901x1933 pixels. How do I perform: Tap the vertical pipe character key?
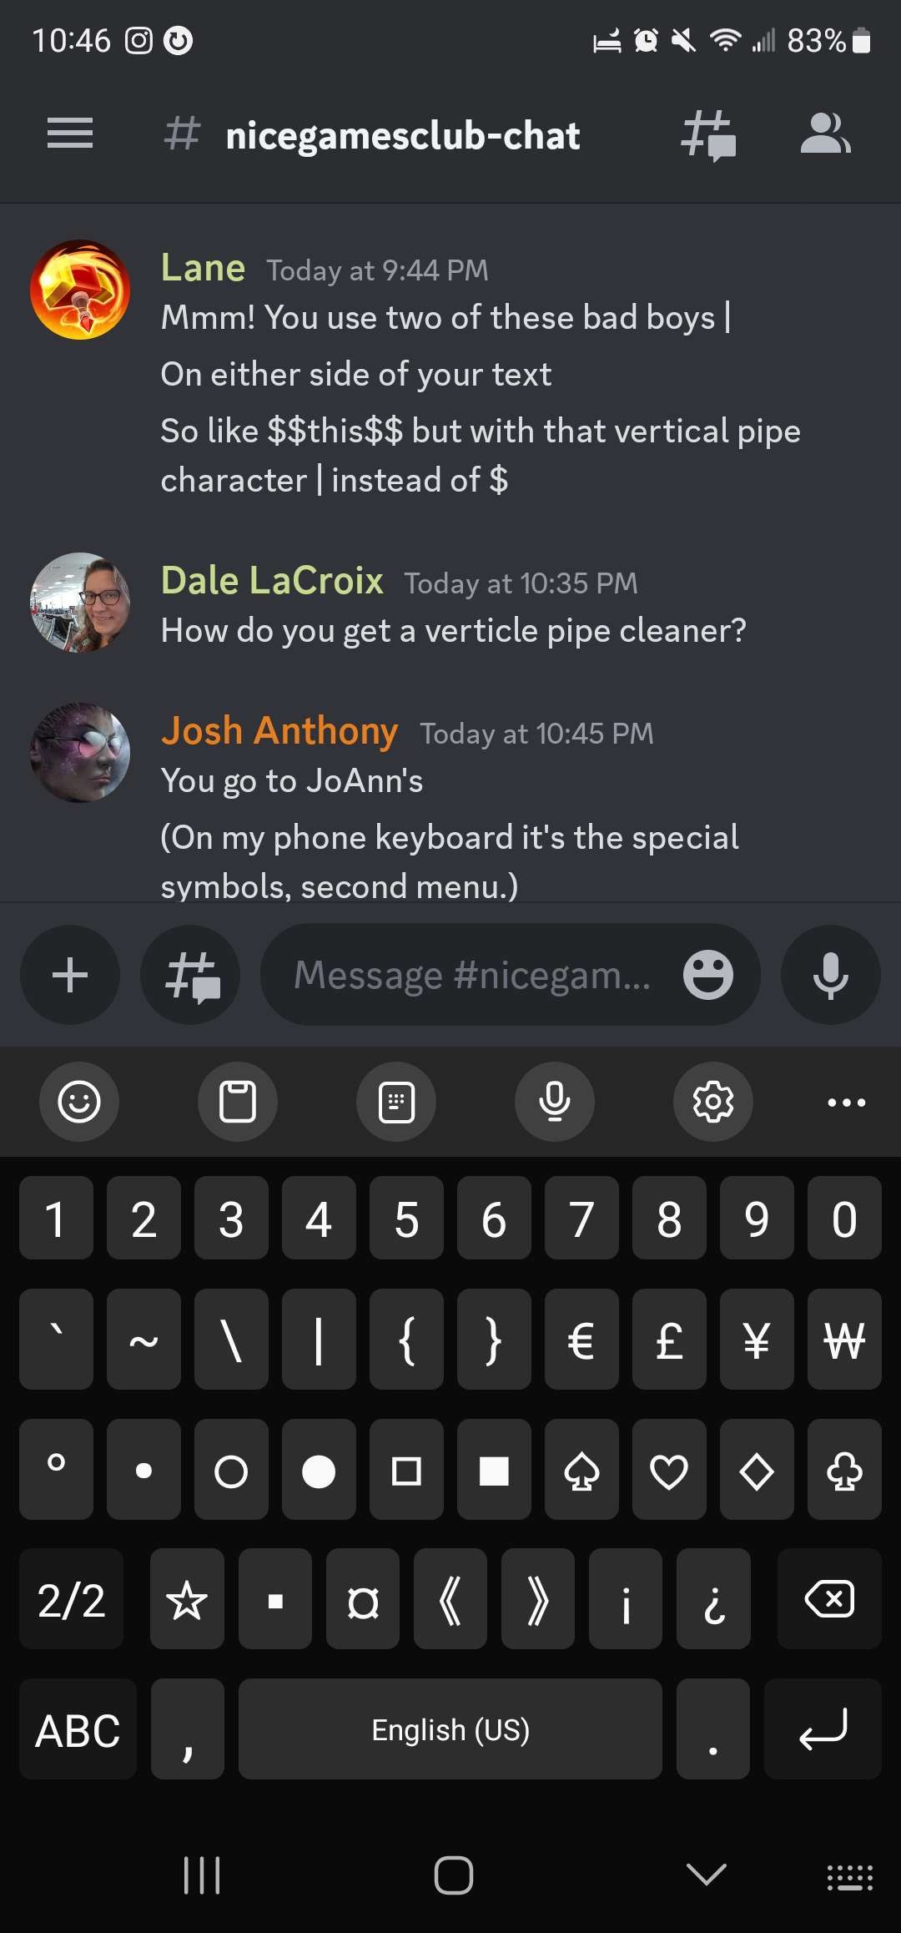(x=319, y=1340)
